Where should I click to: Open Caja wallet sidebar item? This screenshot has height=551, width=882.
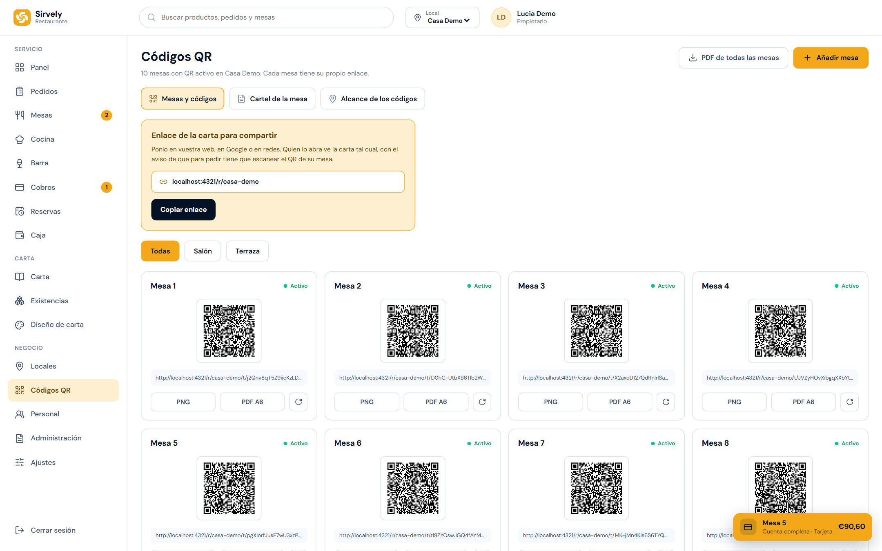coord(63,235)
